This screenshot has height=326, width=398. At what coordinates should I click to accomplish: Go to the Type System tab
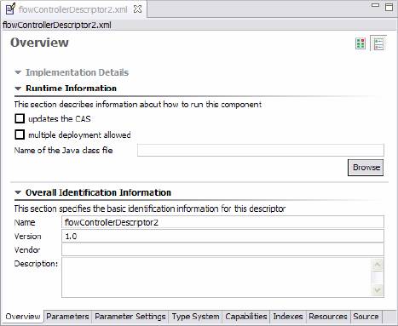195,317
